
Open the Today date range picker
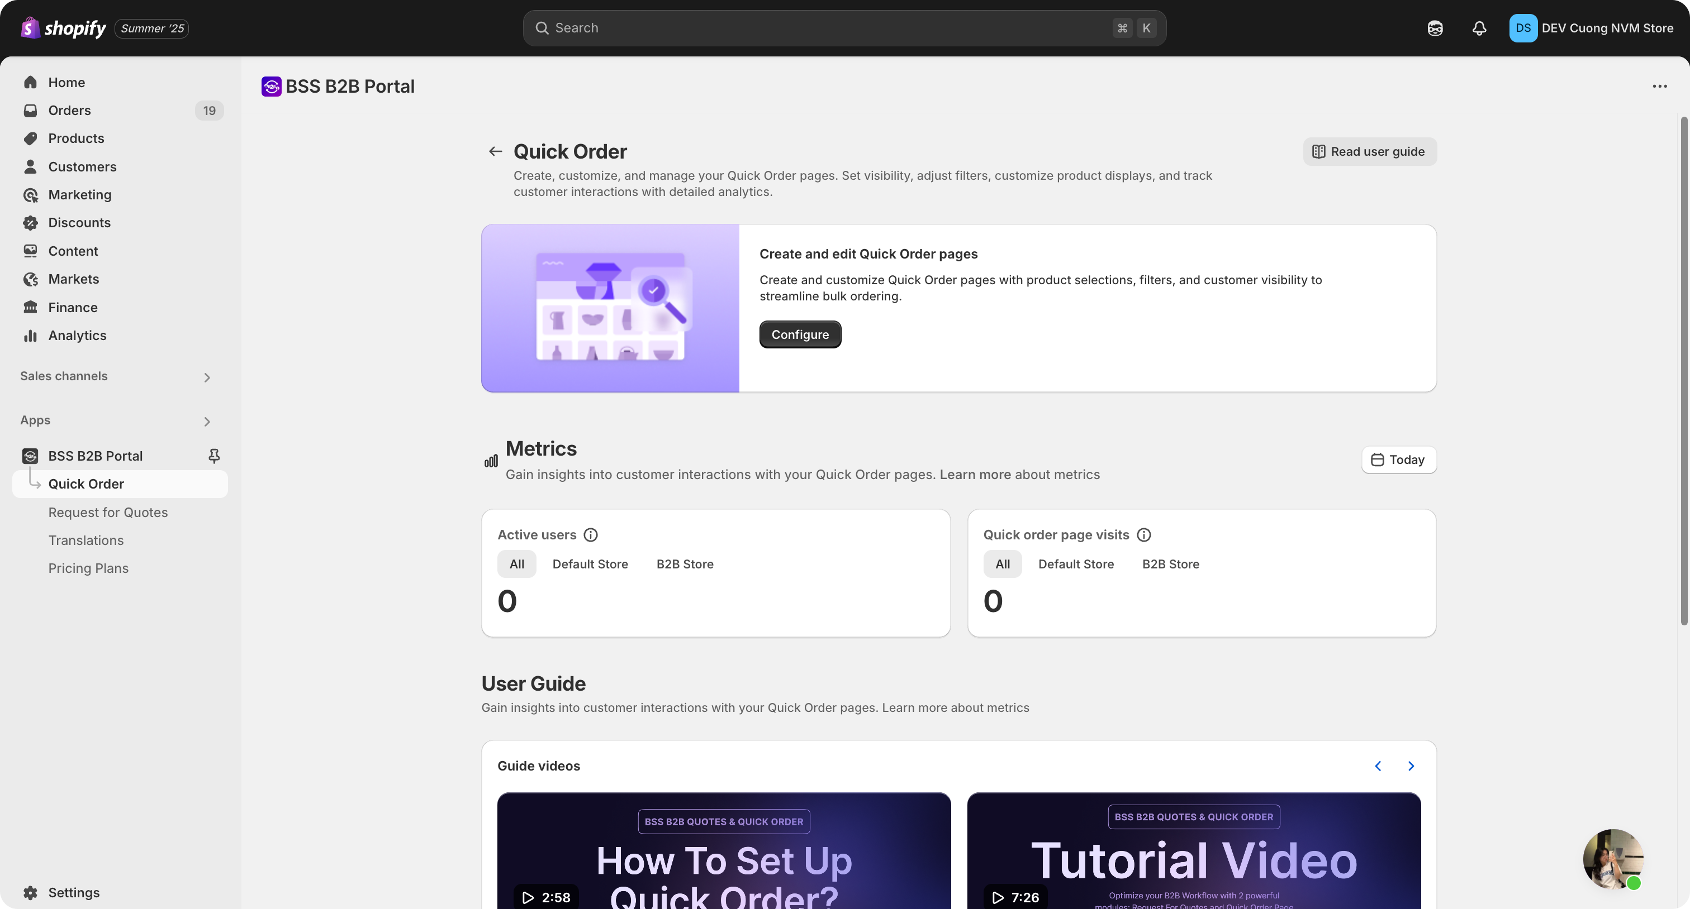[1398, 460]
